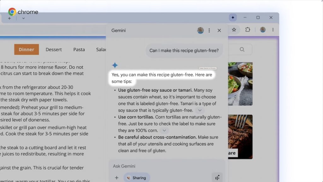Switch to the Dessert category
This screenshot has width=323, height=182.
(x=54, y=49)
